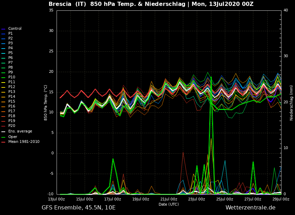Select the "P15" legend label

12,102
